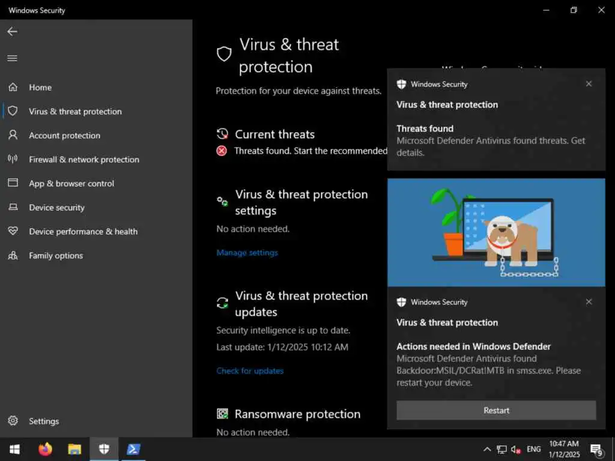Open the Action Center notifications icon

(596, 450)
